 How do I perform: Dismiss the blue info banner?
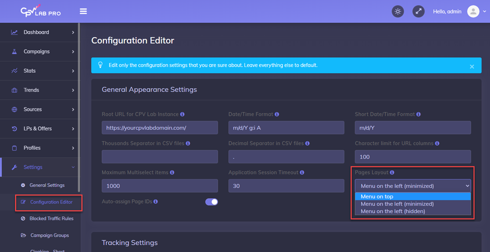tap(472, 67)
